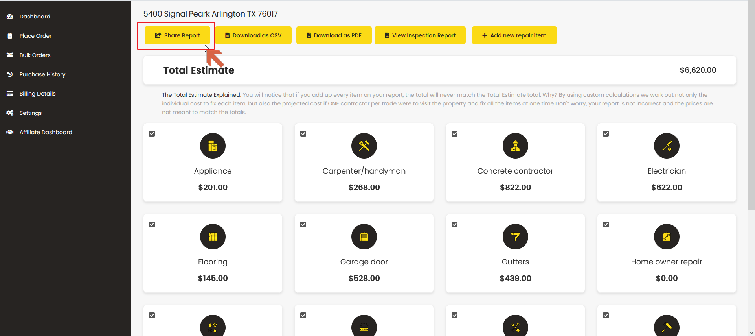Open the Affiliate Dashboard menu item
755x336 pixels.
click(46, 132)
